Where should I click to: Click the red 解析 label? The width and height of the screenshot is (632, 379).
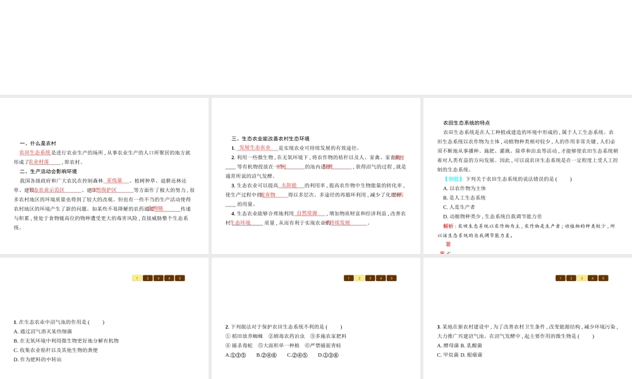pyautogui.click(x=448, y=226)
